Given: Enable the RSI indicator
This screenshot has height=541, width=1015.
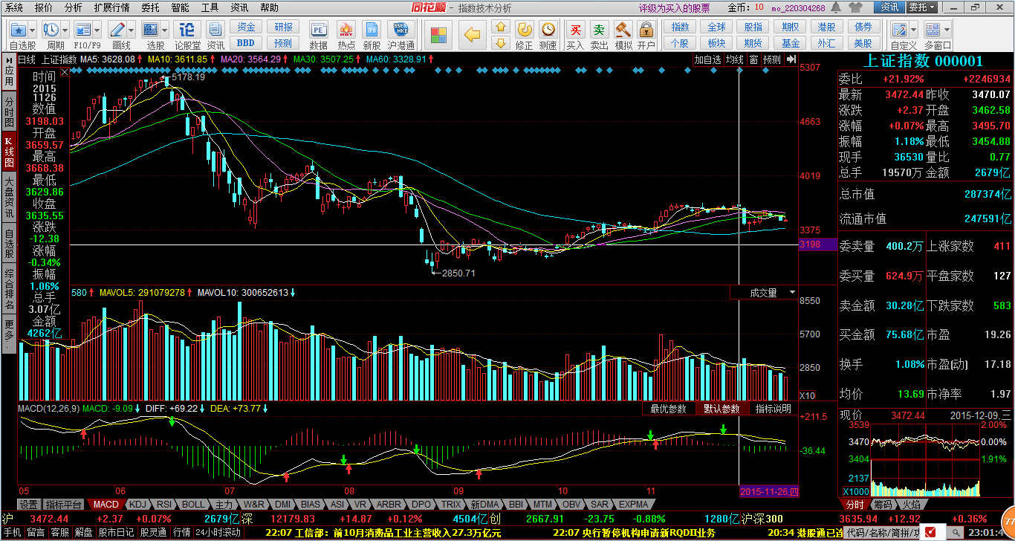Looking at the screenshot, I should (x=164, y=504).
